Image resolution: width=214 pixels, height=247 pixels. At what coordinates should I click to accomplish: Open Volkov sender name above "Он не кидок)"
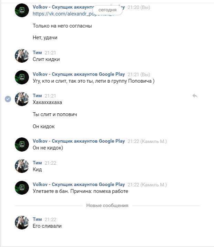79,141
